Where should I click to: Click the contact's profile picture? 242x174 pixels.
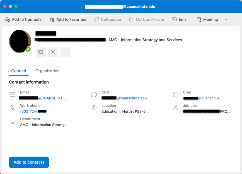(x=20, y=41)
